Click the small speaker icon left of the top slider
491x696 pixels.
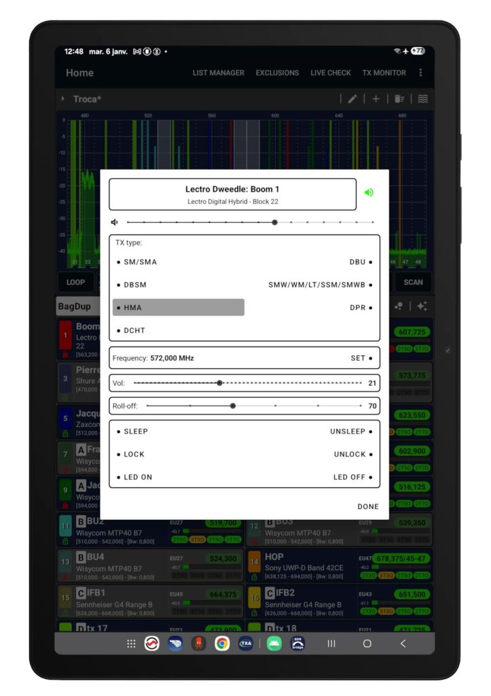point(115,222)
